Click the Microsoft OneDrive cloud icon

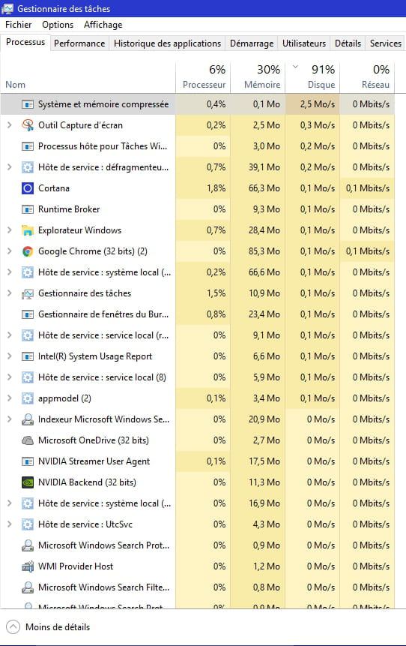[x=27, y=440]
